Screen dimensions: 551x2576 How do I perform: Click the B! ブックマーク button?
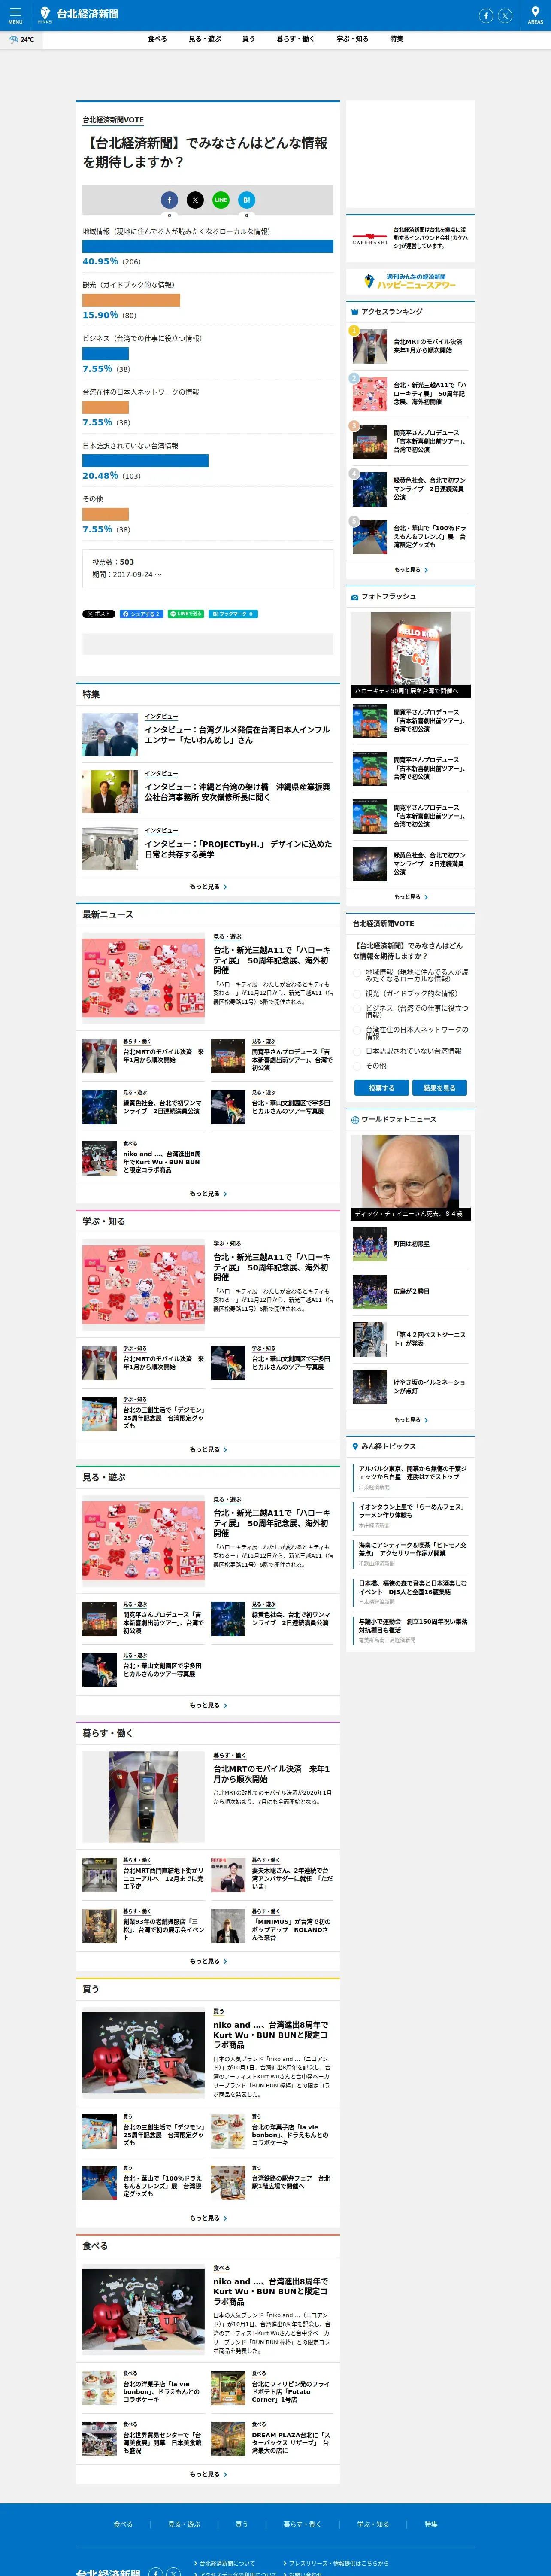pyautogui.click(x=233, y=614)
